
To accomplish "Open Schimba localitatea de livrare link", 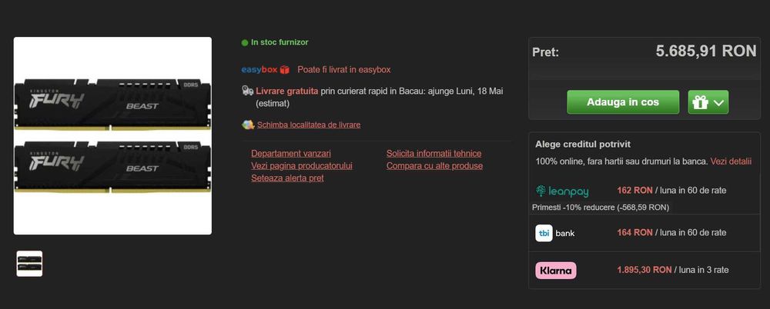I will (x=309, y=125).
